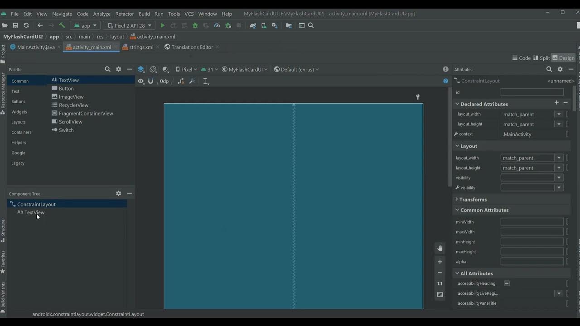This screenshot has width=580, height=326.
Task: Toggle Autoconnect magnet icon
Action: pyautogui.click(x=151, y=81)
